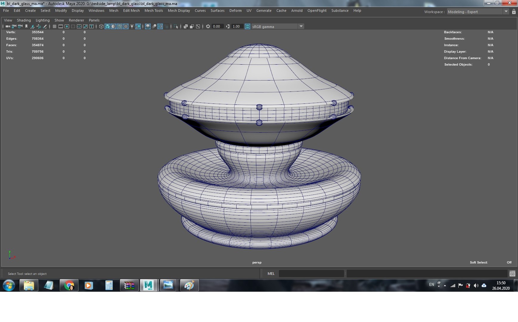This screenshot has height=322, width=518.
Task: Toggle the X-Ray icon
Action: 185,27
